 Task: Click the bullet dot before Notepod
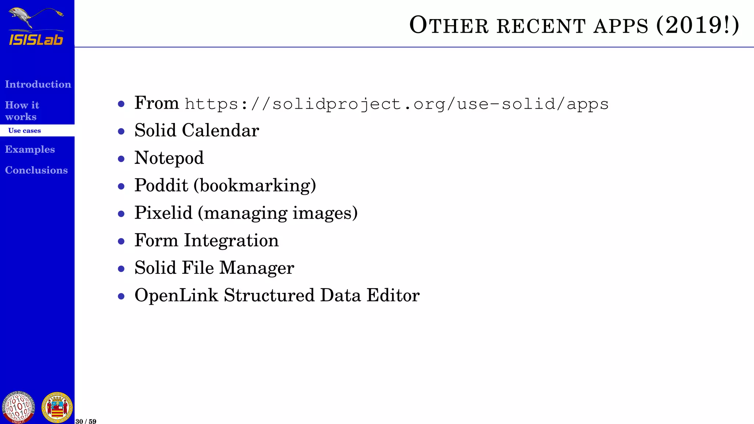[x=121, y=159]
